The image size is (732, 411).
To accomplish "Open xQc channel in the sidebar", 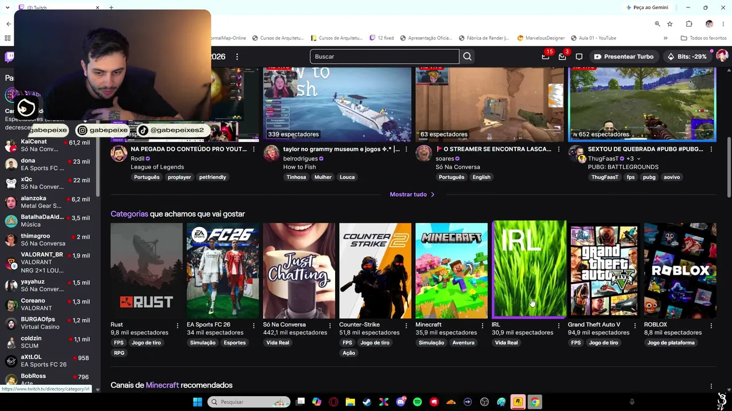I will 50,183.
